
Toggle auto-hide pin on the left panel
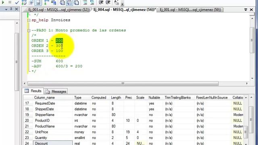coord(11,9)
